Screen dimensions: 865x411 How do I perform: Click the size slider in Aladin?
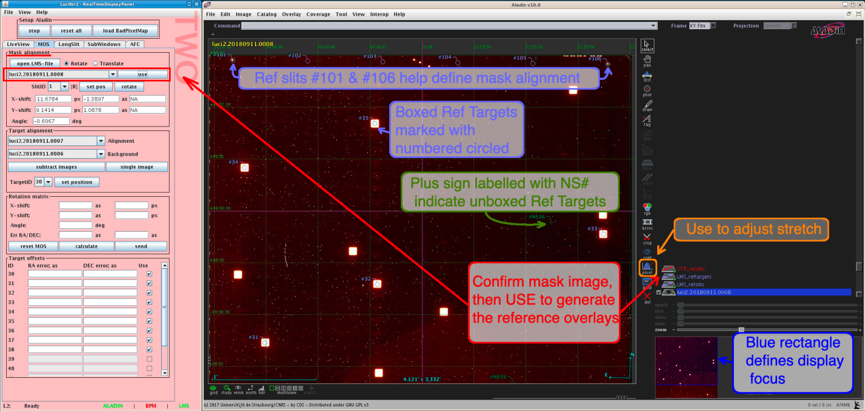click(768, 311)
